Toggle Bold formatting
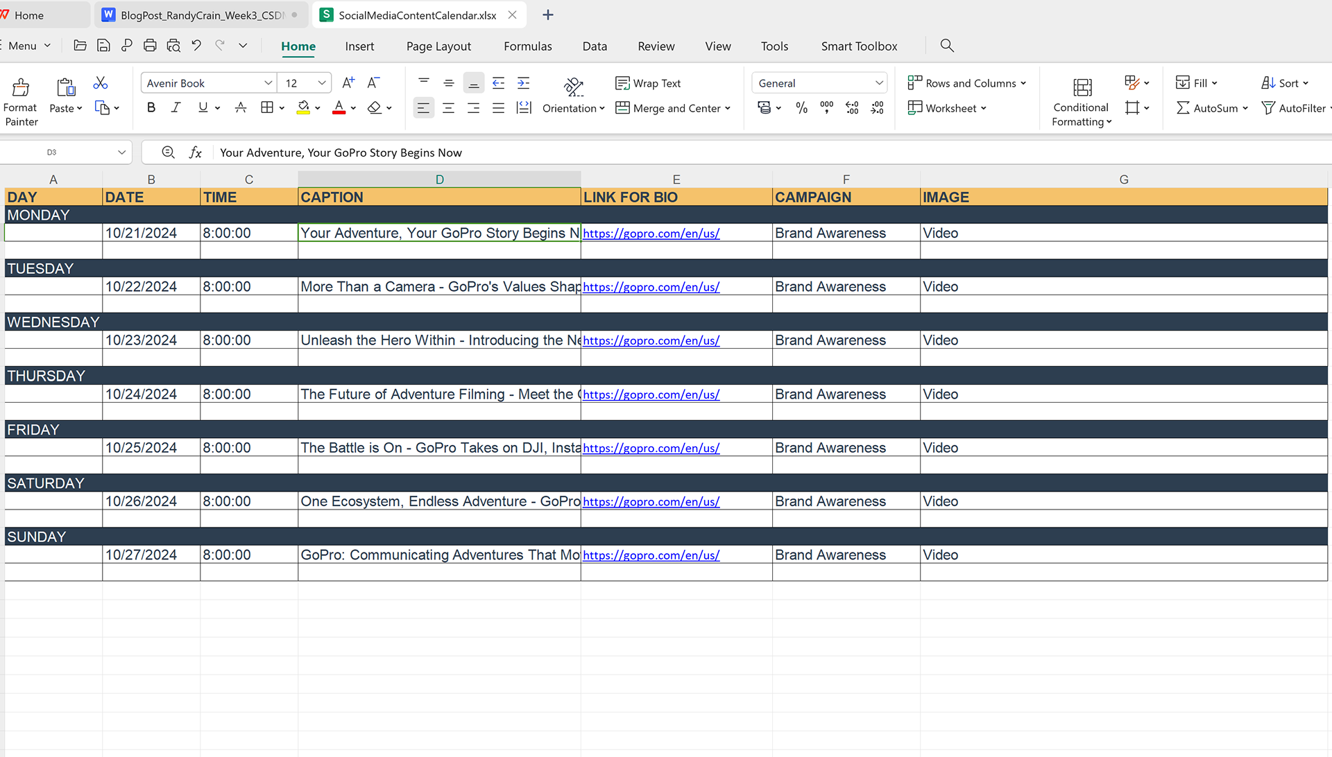1332x757 pixels. pyautogui.click(x=151, y=108)
